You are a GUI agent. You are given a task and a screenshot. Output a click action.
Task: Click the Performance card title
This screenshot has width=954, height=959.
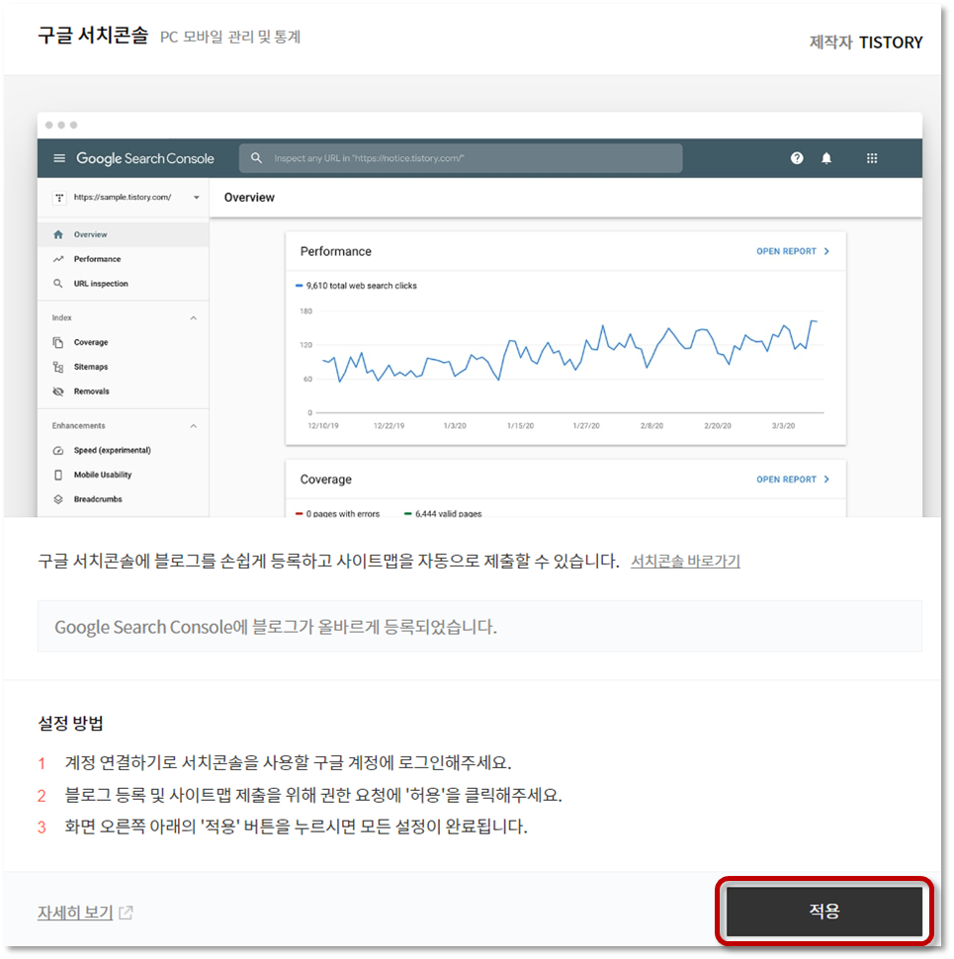(x=336, y=251)
